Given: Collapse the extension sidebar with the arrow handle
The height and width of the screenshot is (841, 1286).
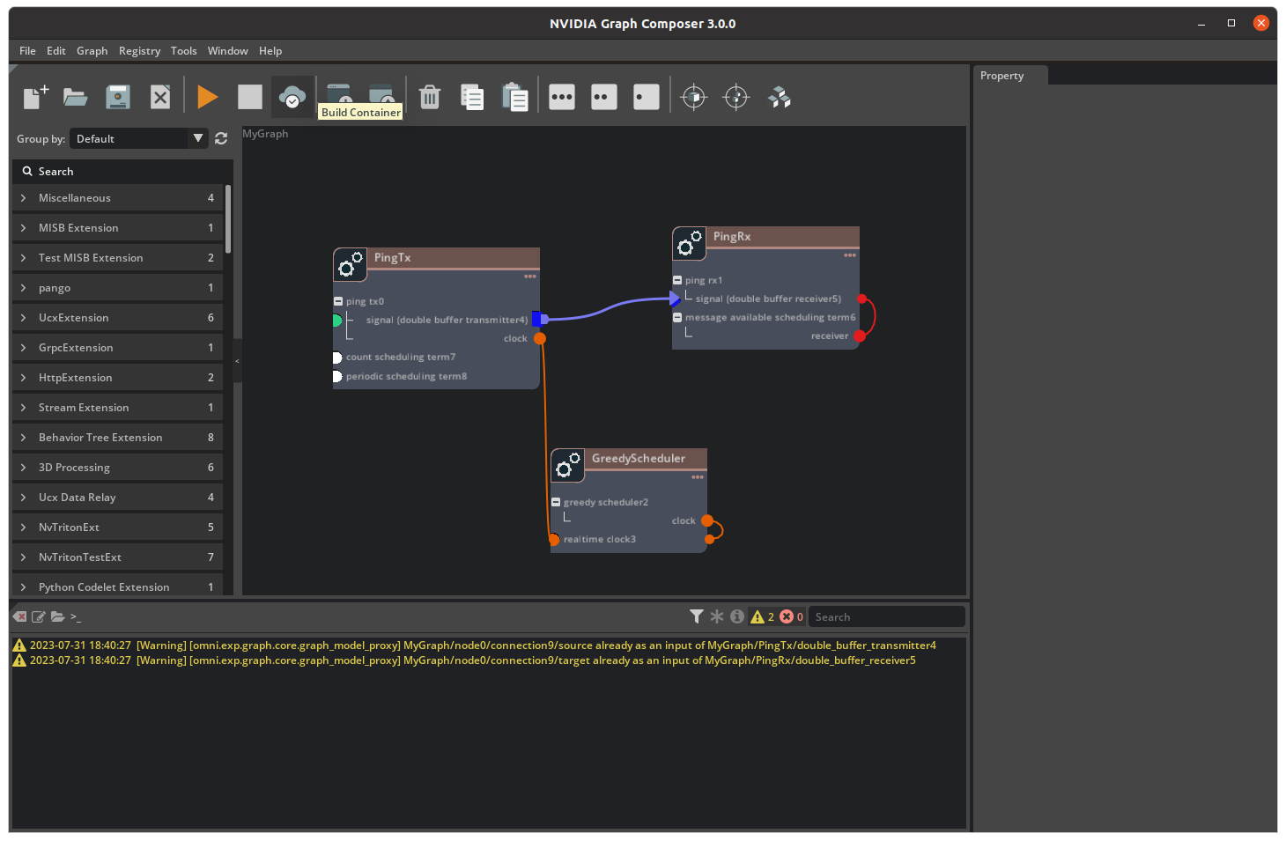Looking at the screenshot, I should click(x=237, y=361).
